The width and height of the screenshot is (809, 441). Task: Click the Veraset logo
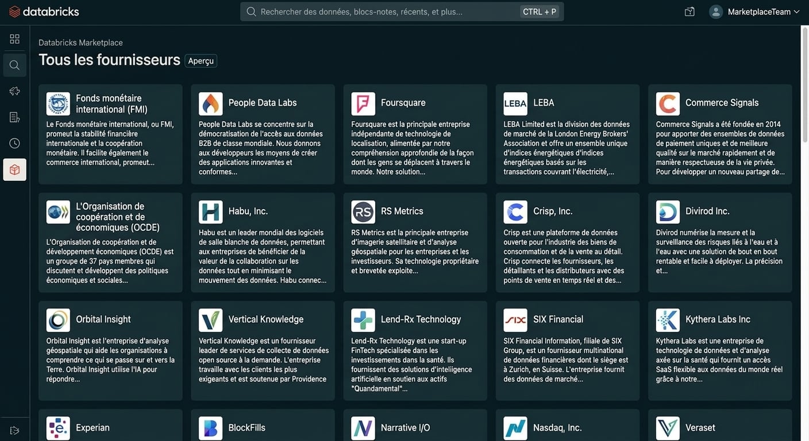668,428
